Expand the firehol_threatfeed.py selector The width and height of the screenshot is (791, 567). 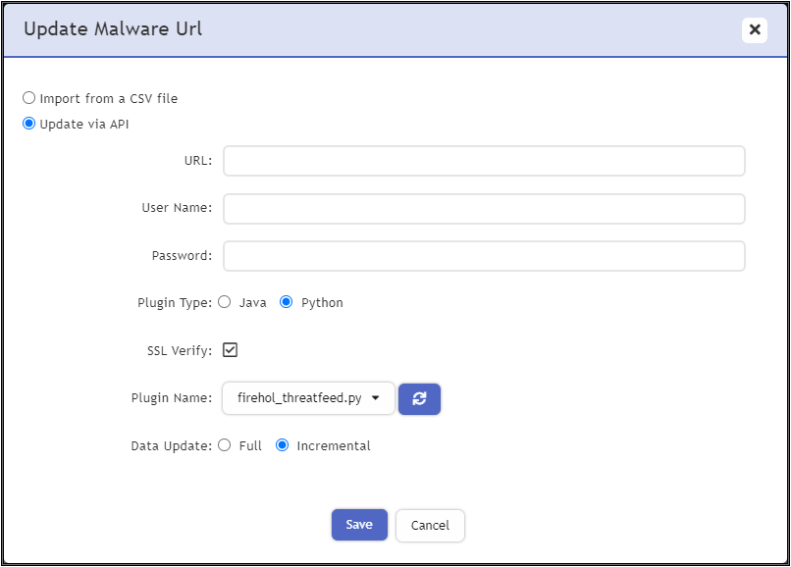point(307,399)
